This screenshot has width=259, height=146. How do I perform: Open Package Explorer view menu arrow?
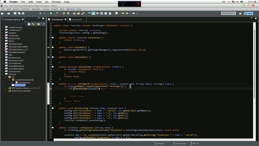tap(44, 24)
